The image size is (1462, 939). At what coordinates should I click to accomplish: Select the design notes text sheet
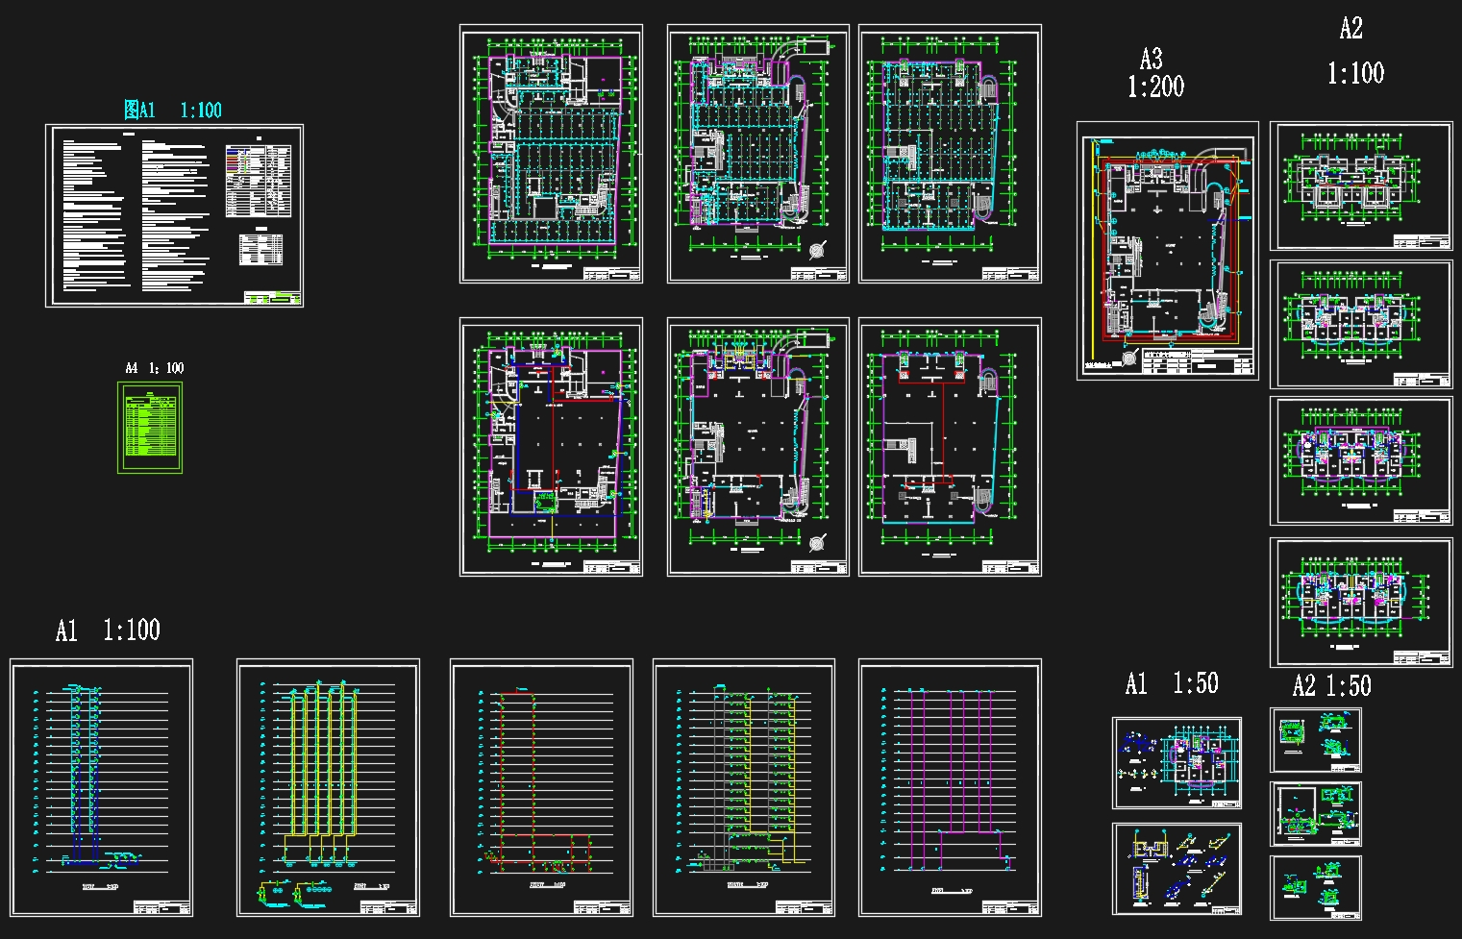tap(174, 215)
